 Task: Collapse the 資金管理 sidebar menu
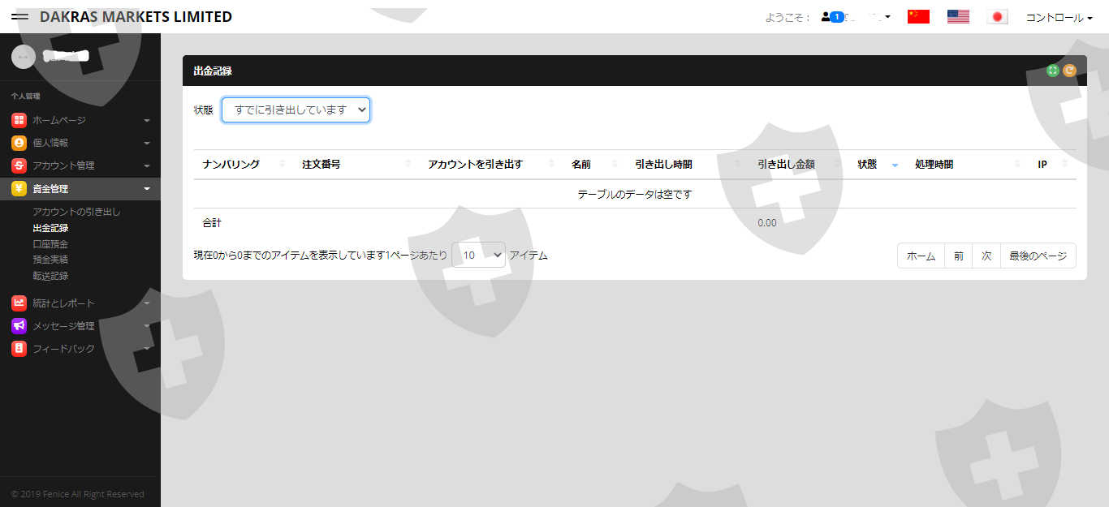coord(80,189)
